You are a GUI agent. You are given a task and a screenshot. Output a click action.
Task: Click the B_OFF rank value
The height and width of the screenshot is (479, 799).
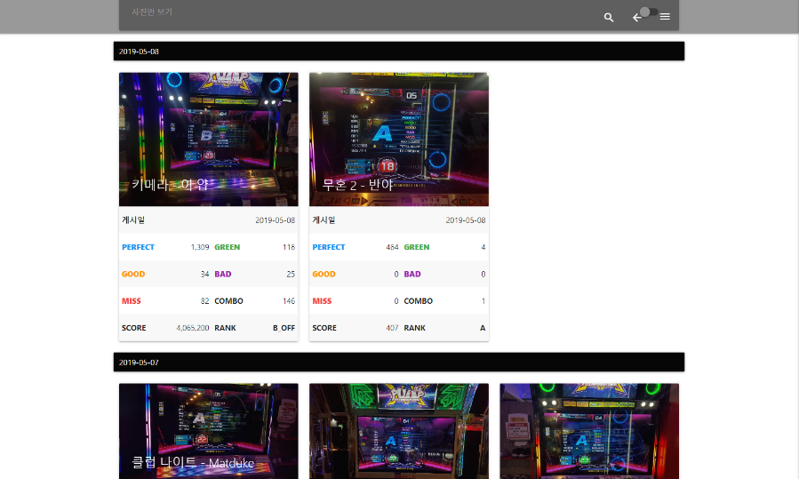[284, 328]
